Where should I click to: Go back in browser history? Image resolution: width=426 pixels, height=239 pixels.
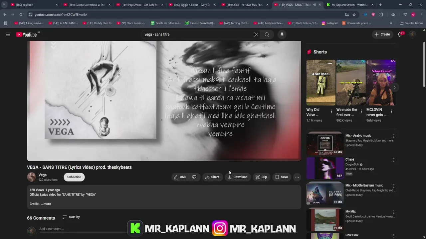click(x=5, y=15)
